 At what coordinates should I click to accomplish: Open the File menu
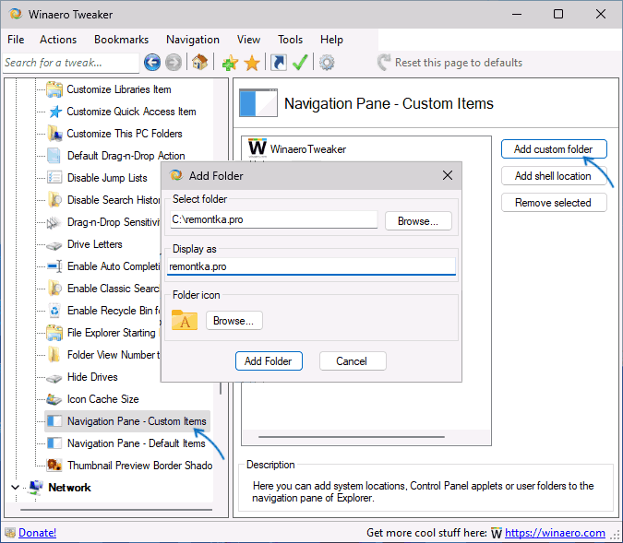[x=16, y=40]
